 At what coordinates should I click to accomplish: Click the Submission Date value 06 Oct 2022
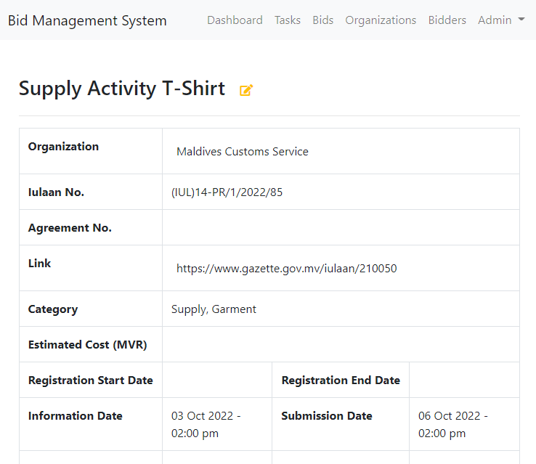[453, 424]
